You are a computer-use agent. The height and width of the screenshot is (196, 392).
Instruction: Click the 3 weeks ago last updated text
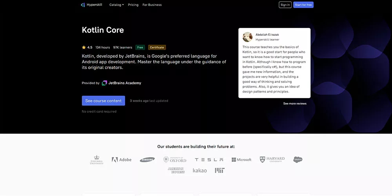[x=149, y=101]
